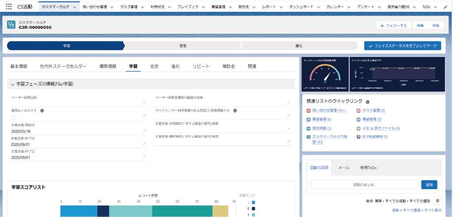Open the 取引先 nav dropdown chevron

[x=254, y=7]
